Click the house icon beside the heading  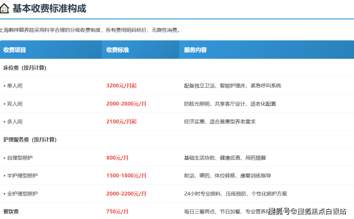[4, 9]
